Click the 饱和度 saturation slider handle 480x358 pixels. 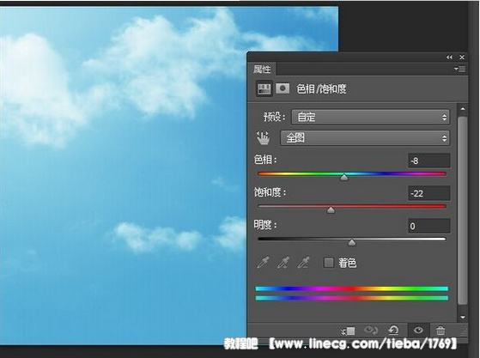coord(331,209)
